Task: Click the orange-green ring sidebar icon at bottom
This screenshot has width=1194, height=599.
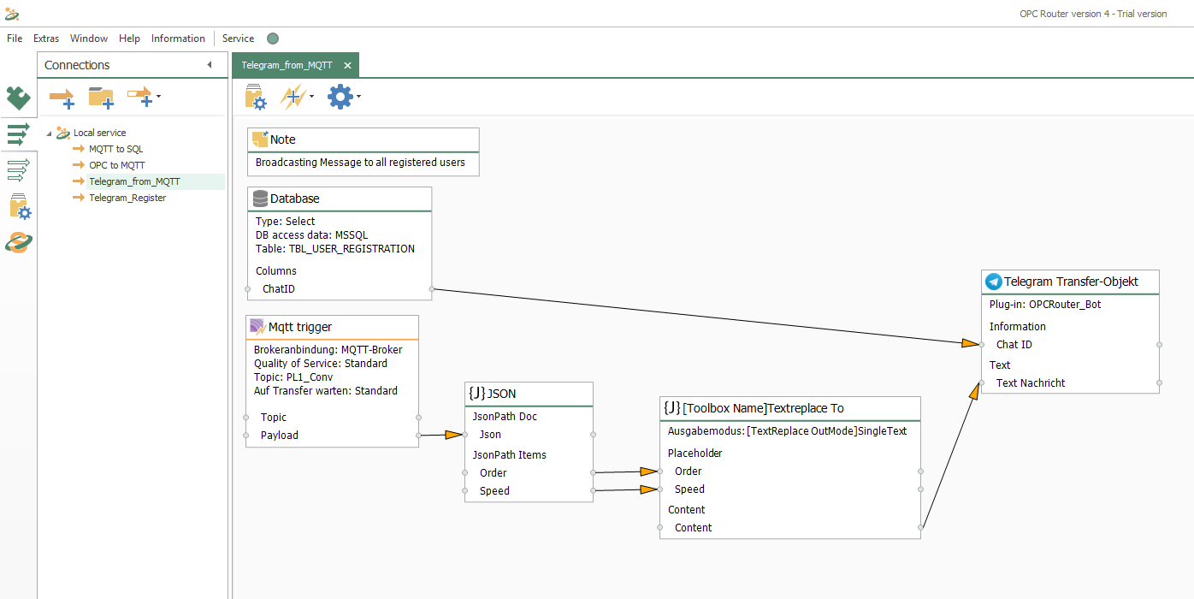Action: [x=18, y=243]
